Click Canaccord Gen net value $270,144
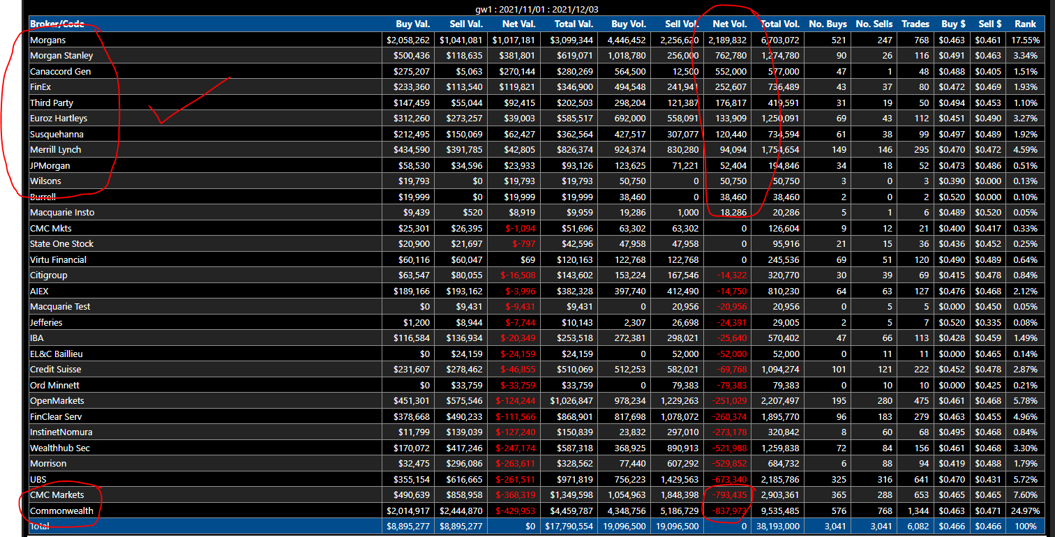Viewport: 1055px width, 537px height. (x=518, y=72)
